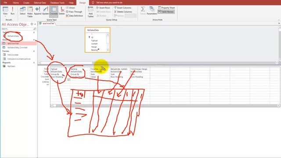The width and height of the screenshot is (281, 158).
Task: Toggle the Property Sheet pane
Action: tap(166, 8)
